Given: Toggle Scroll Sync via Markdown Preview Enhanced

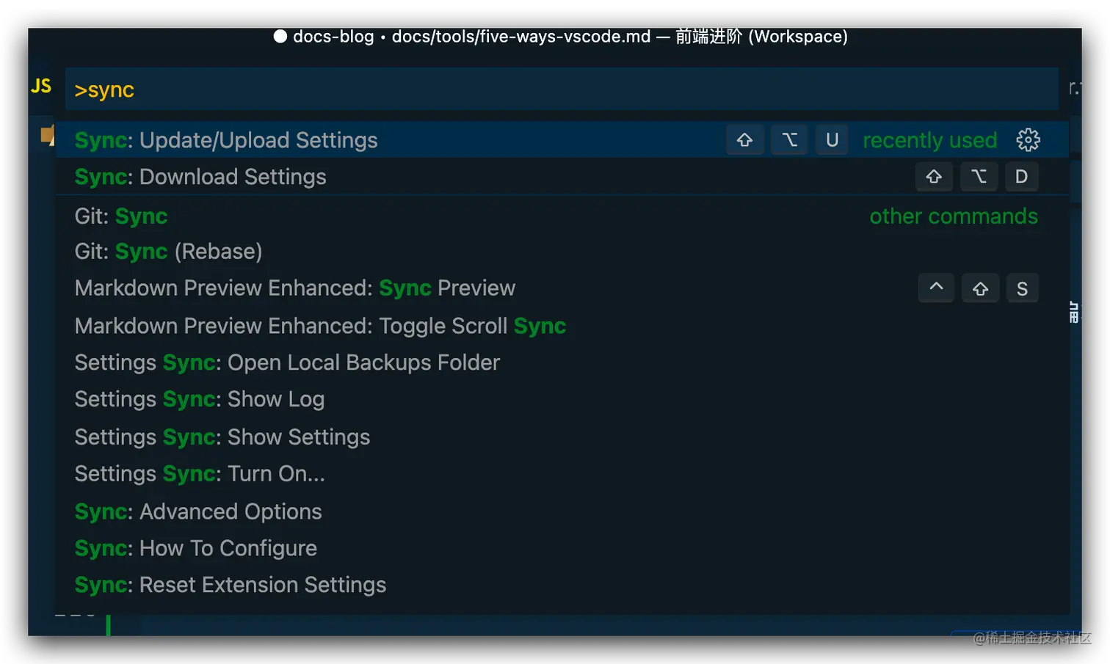Looking at the screenshot, I should click(x=320, y=326).
